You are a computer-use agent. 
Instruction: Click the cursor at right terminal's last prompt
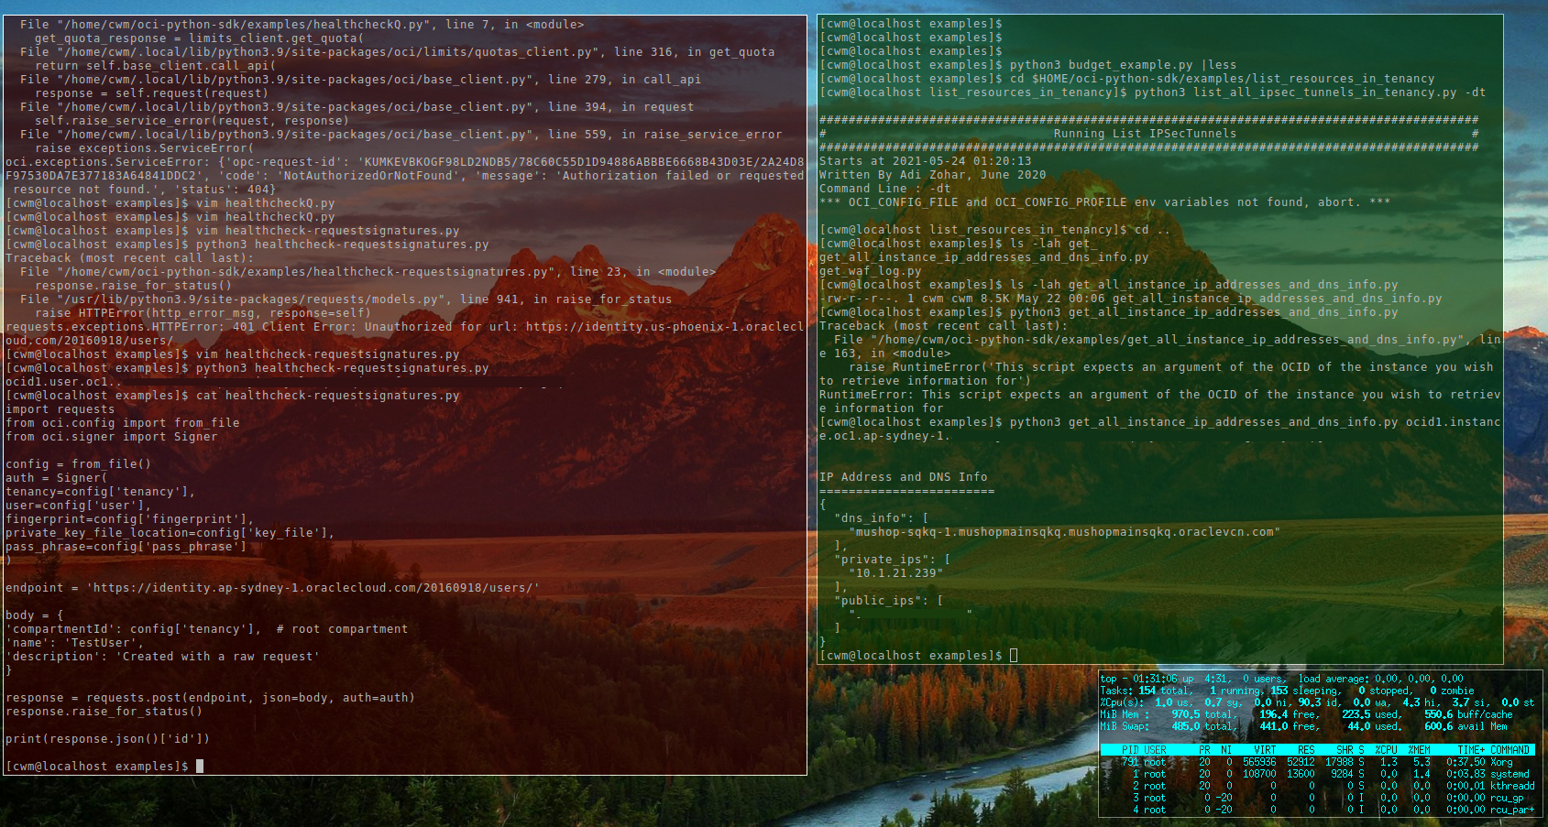click(x=1014, y=656)
